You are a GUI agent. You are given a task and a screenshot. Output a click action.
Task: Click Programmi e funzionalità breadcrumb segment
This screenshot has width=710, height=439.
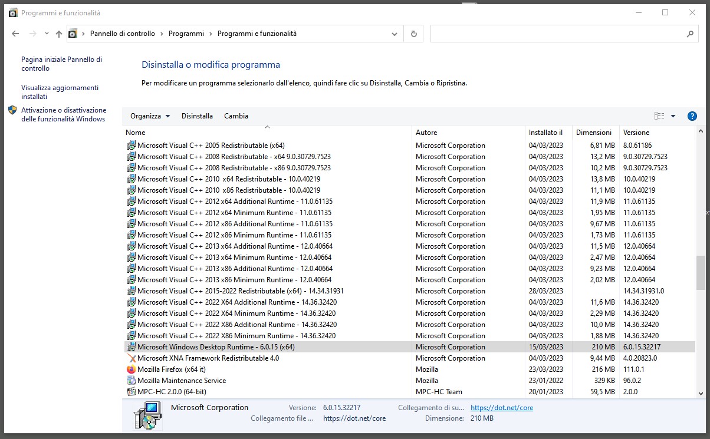(257, 34)
